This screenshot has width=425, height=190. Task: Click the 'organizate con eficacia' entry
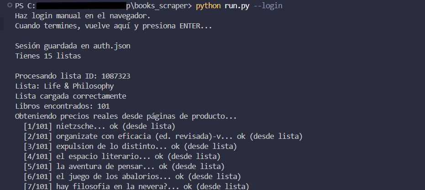point(163,136)
